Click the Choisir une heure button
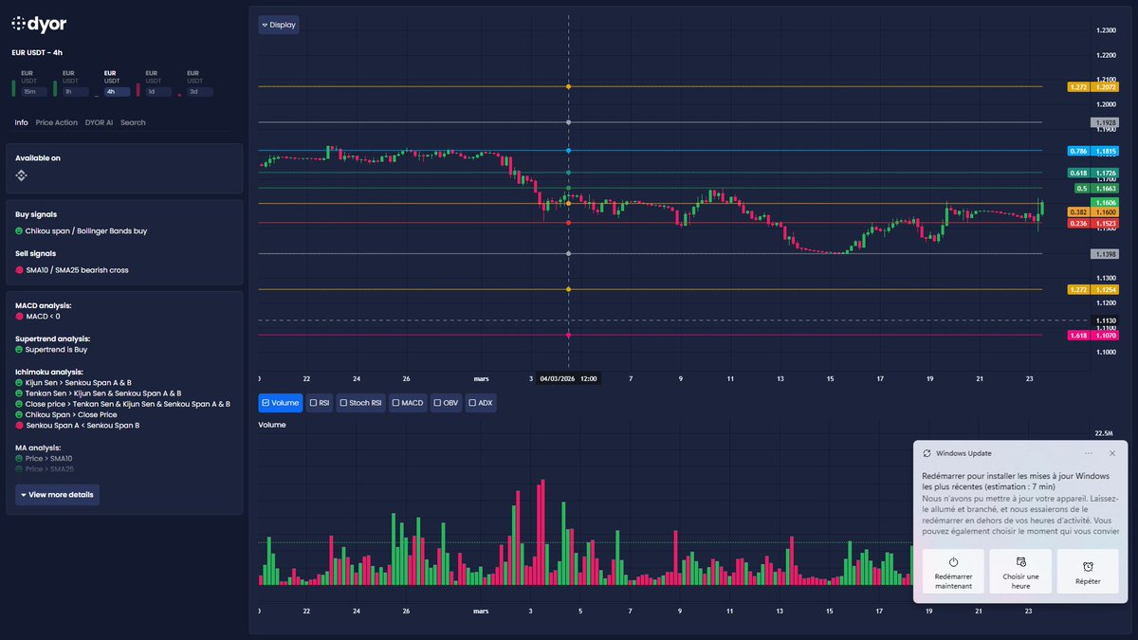This screenshot has height=640, width=1138. pos(1020,571)
